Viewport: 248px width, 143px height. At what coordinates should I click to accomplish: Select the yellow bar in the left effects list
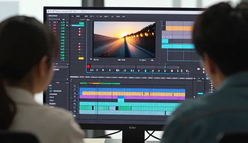[81, 59]
